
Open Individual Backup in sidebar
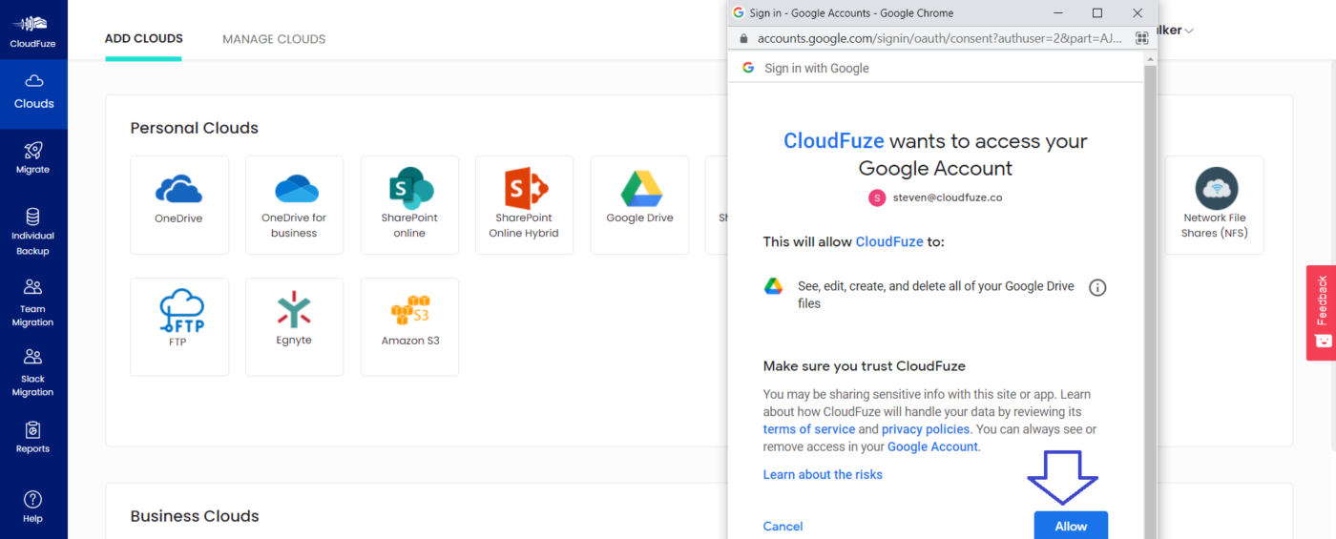point(33,232)
